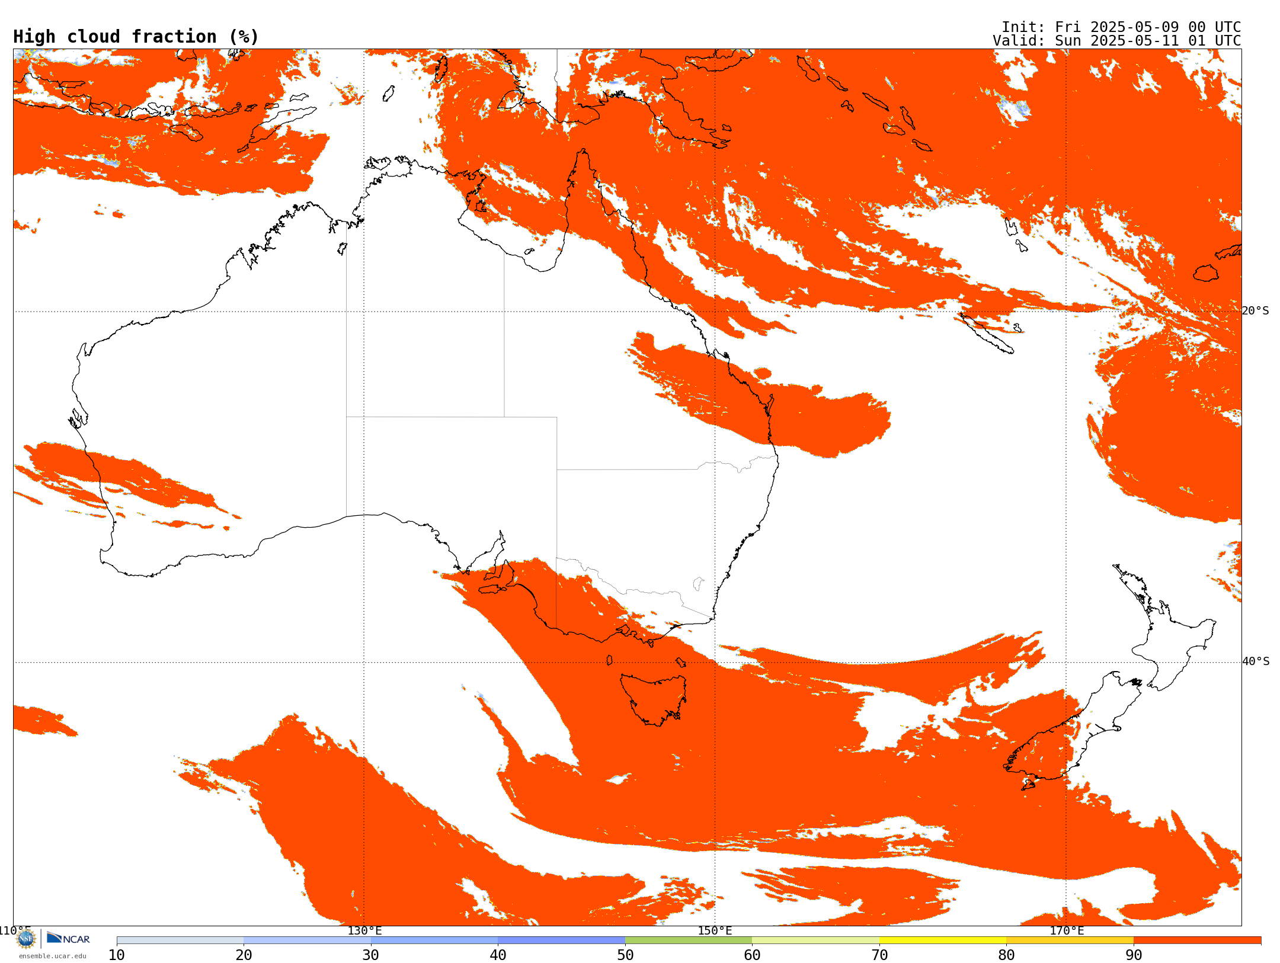Screen dimensions: 1280x963
Task: Click the colorbar tick label 90
Action: pyautogui.click(x=1134, y=955)
